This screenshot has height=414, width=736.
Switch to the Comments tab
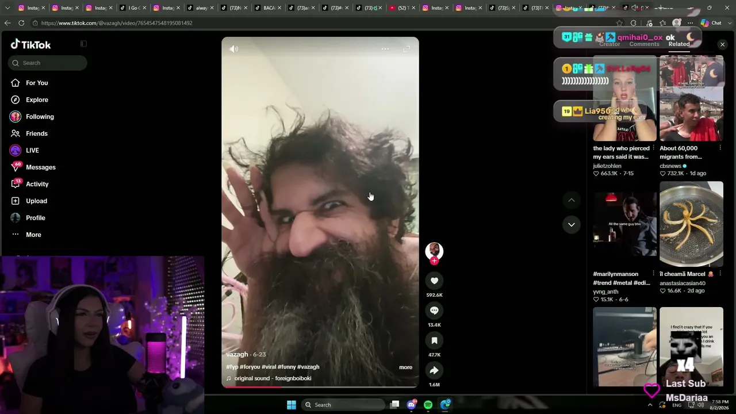(x=644, y=44)
